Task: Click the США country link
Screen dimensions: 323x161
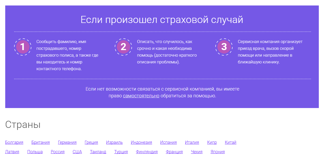Action: click(x=77, y=152)
